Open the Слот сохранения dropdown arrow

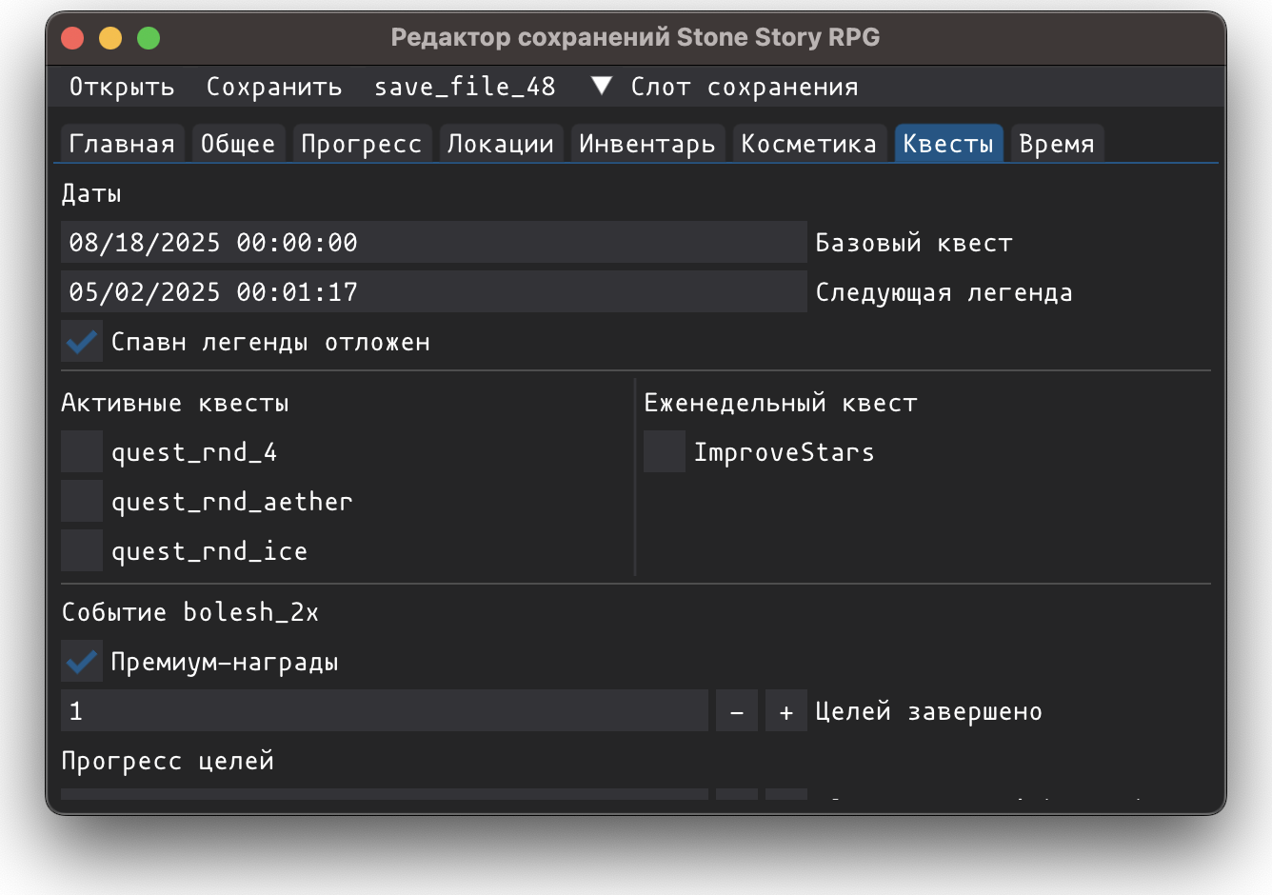[601, 87]
